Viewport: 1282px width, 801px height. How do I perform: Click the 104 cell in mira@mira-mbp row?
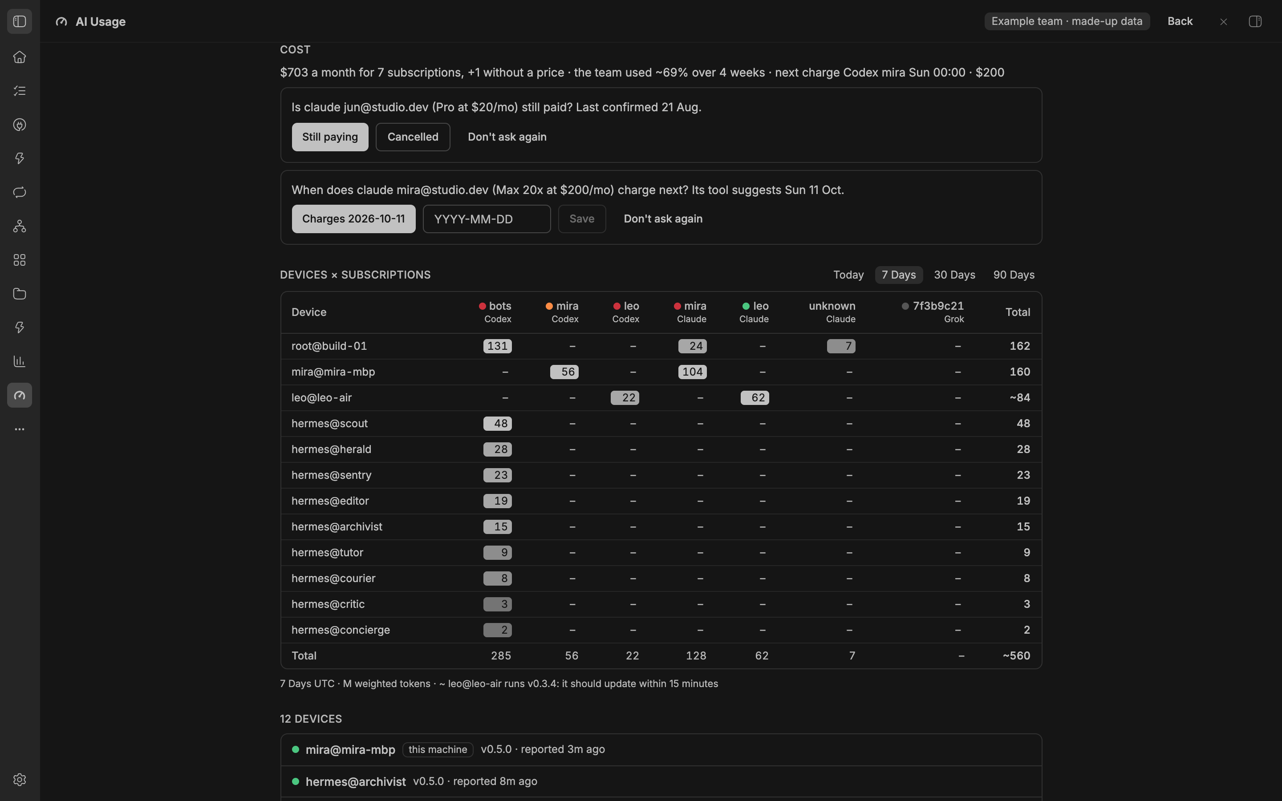pos(692,372)
